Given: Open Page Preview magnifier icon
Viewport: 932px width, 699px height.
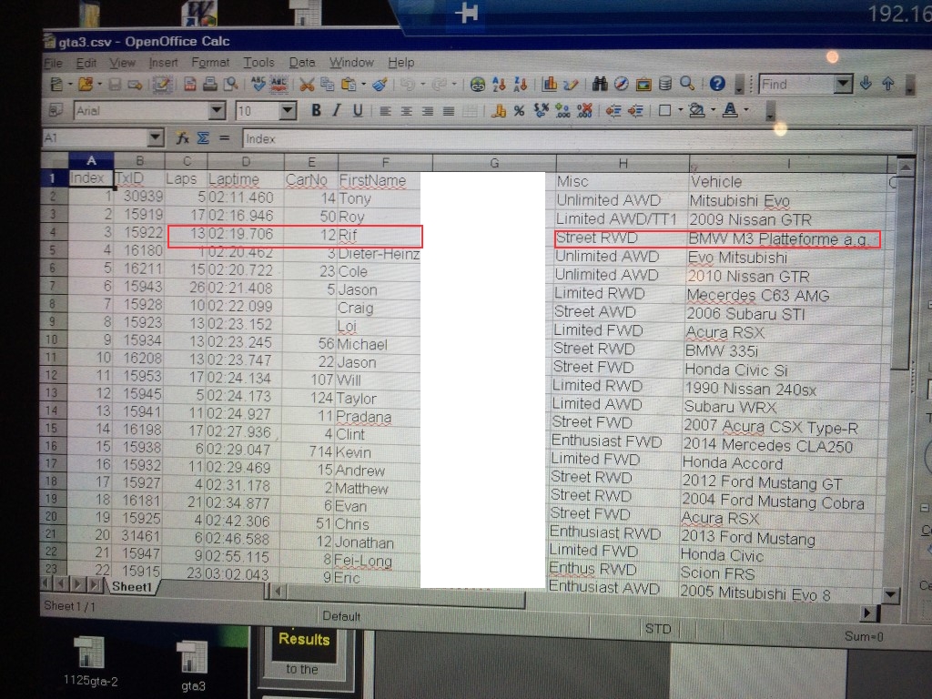Looking at the screenshot, I should pos(230,85).
